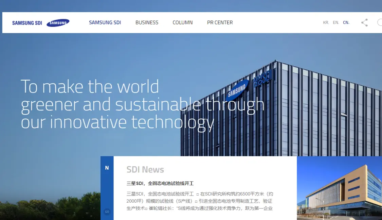
Task: Open the PR CENTER menu
Action: 220,22
